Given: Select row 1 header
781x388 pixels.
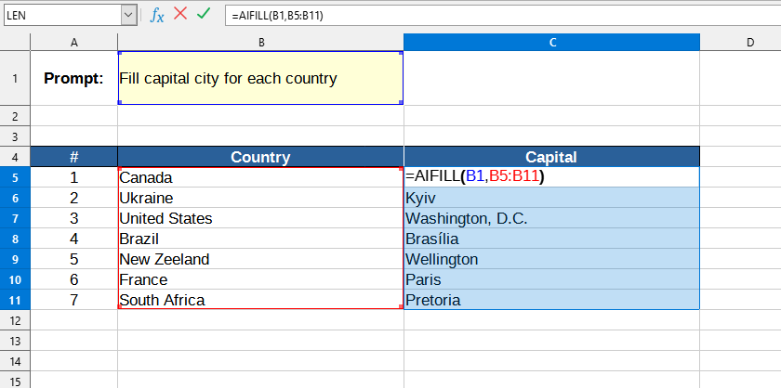Looking at the screenshot, I should (x=15, y=78).
